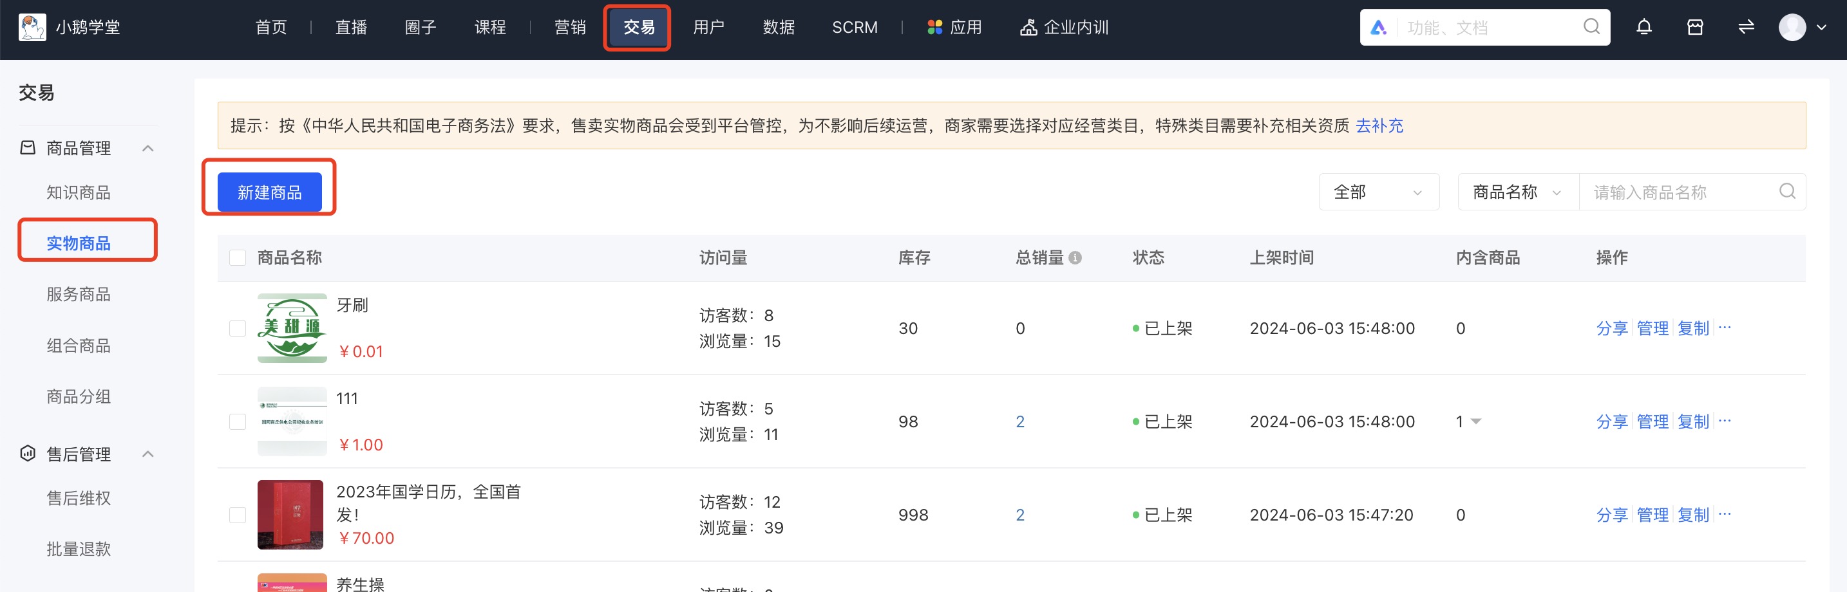Image resolution: width=1847 pixels, height=592 pixels.
Task: Open the 商品名称 search type dropdown
Action: (x=1517, y=191)
